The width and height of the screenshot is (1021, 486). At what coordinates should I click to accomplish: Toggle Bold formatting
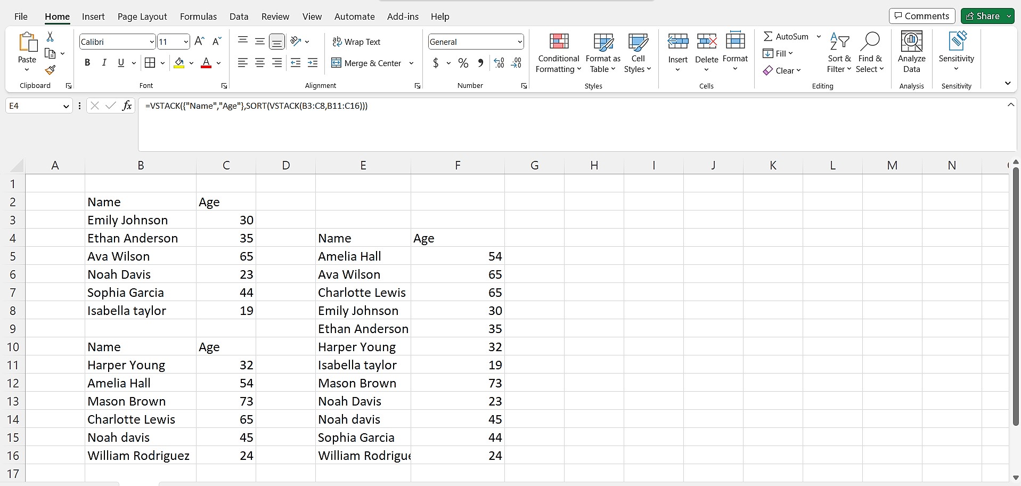87,63
